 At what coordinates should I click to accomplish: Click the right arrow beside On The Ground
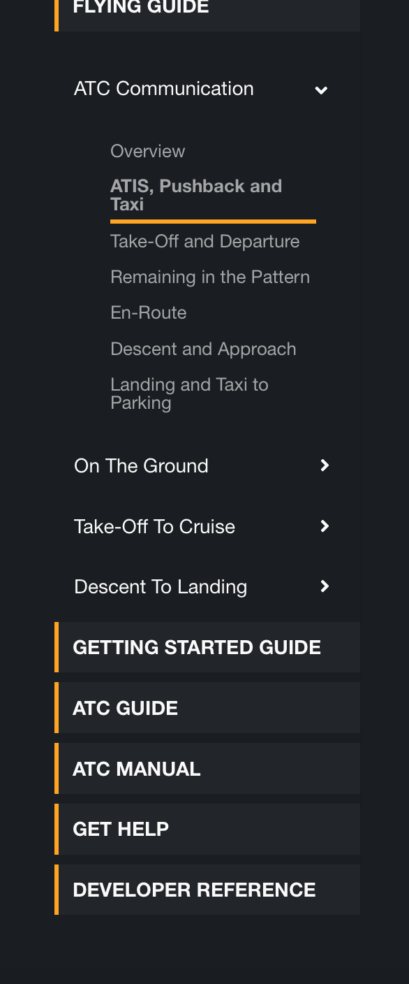click(324, 465)
